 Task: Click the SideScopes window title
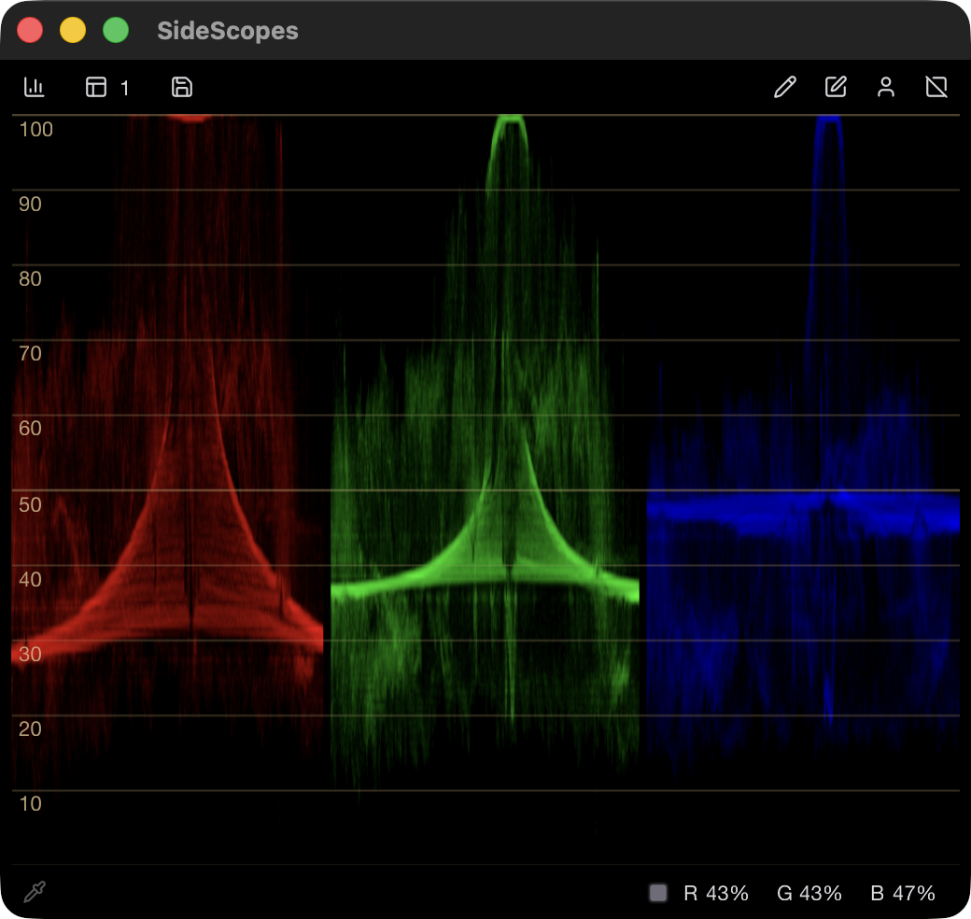[x=228, y=30]
